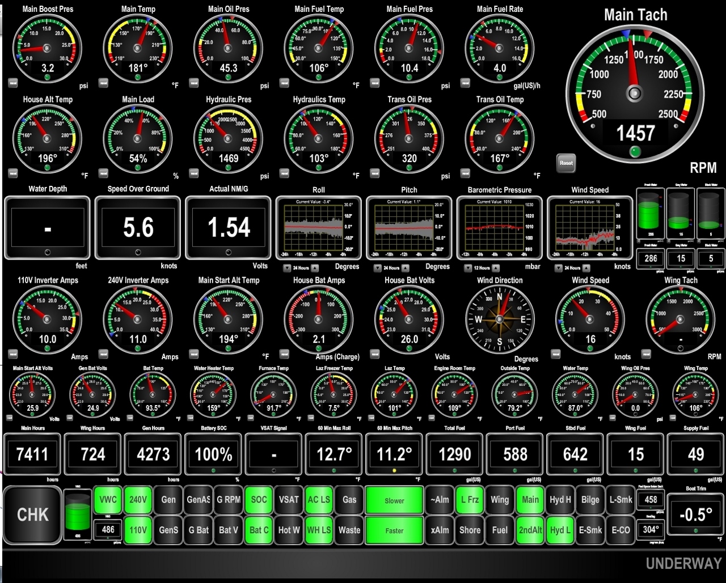Decrease the Roll chart time range
The width and height of the screenshot is (726, 583).
pyautogui.click(x=288, y=268)
